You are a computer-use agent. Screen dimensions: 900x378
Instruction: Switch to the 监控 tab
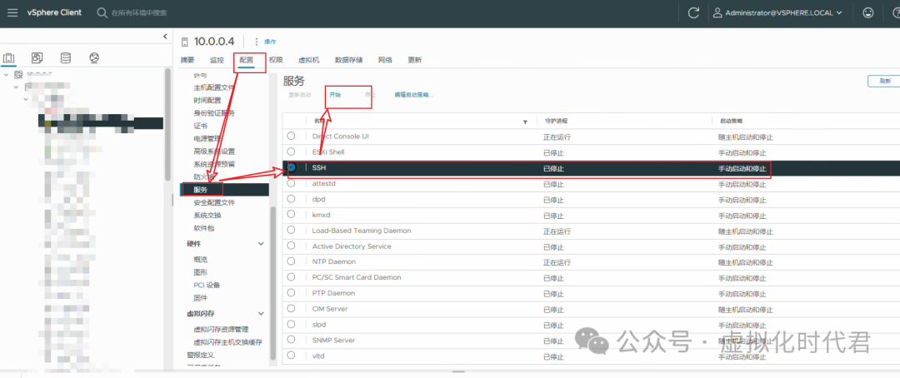(217, 60)
